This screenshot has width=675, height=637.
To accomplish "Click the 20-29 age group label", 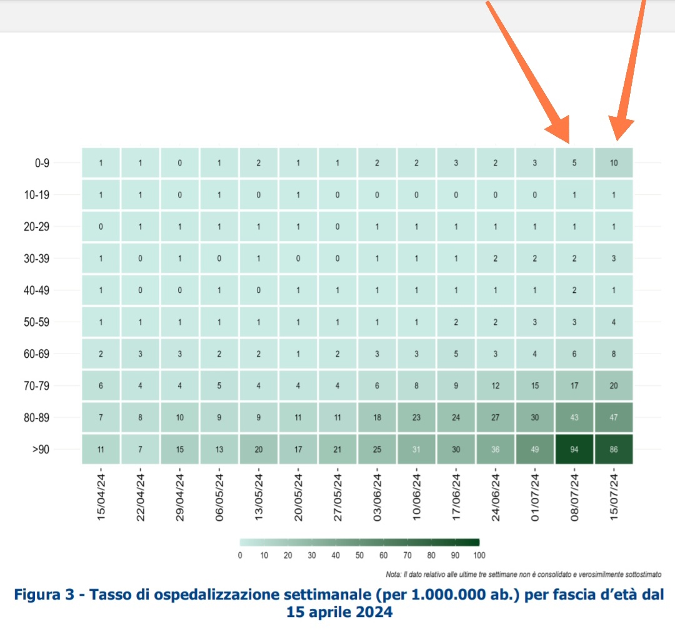I will click(37, 227).
